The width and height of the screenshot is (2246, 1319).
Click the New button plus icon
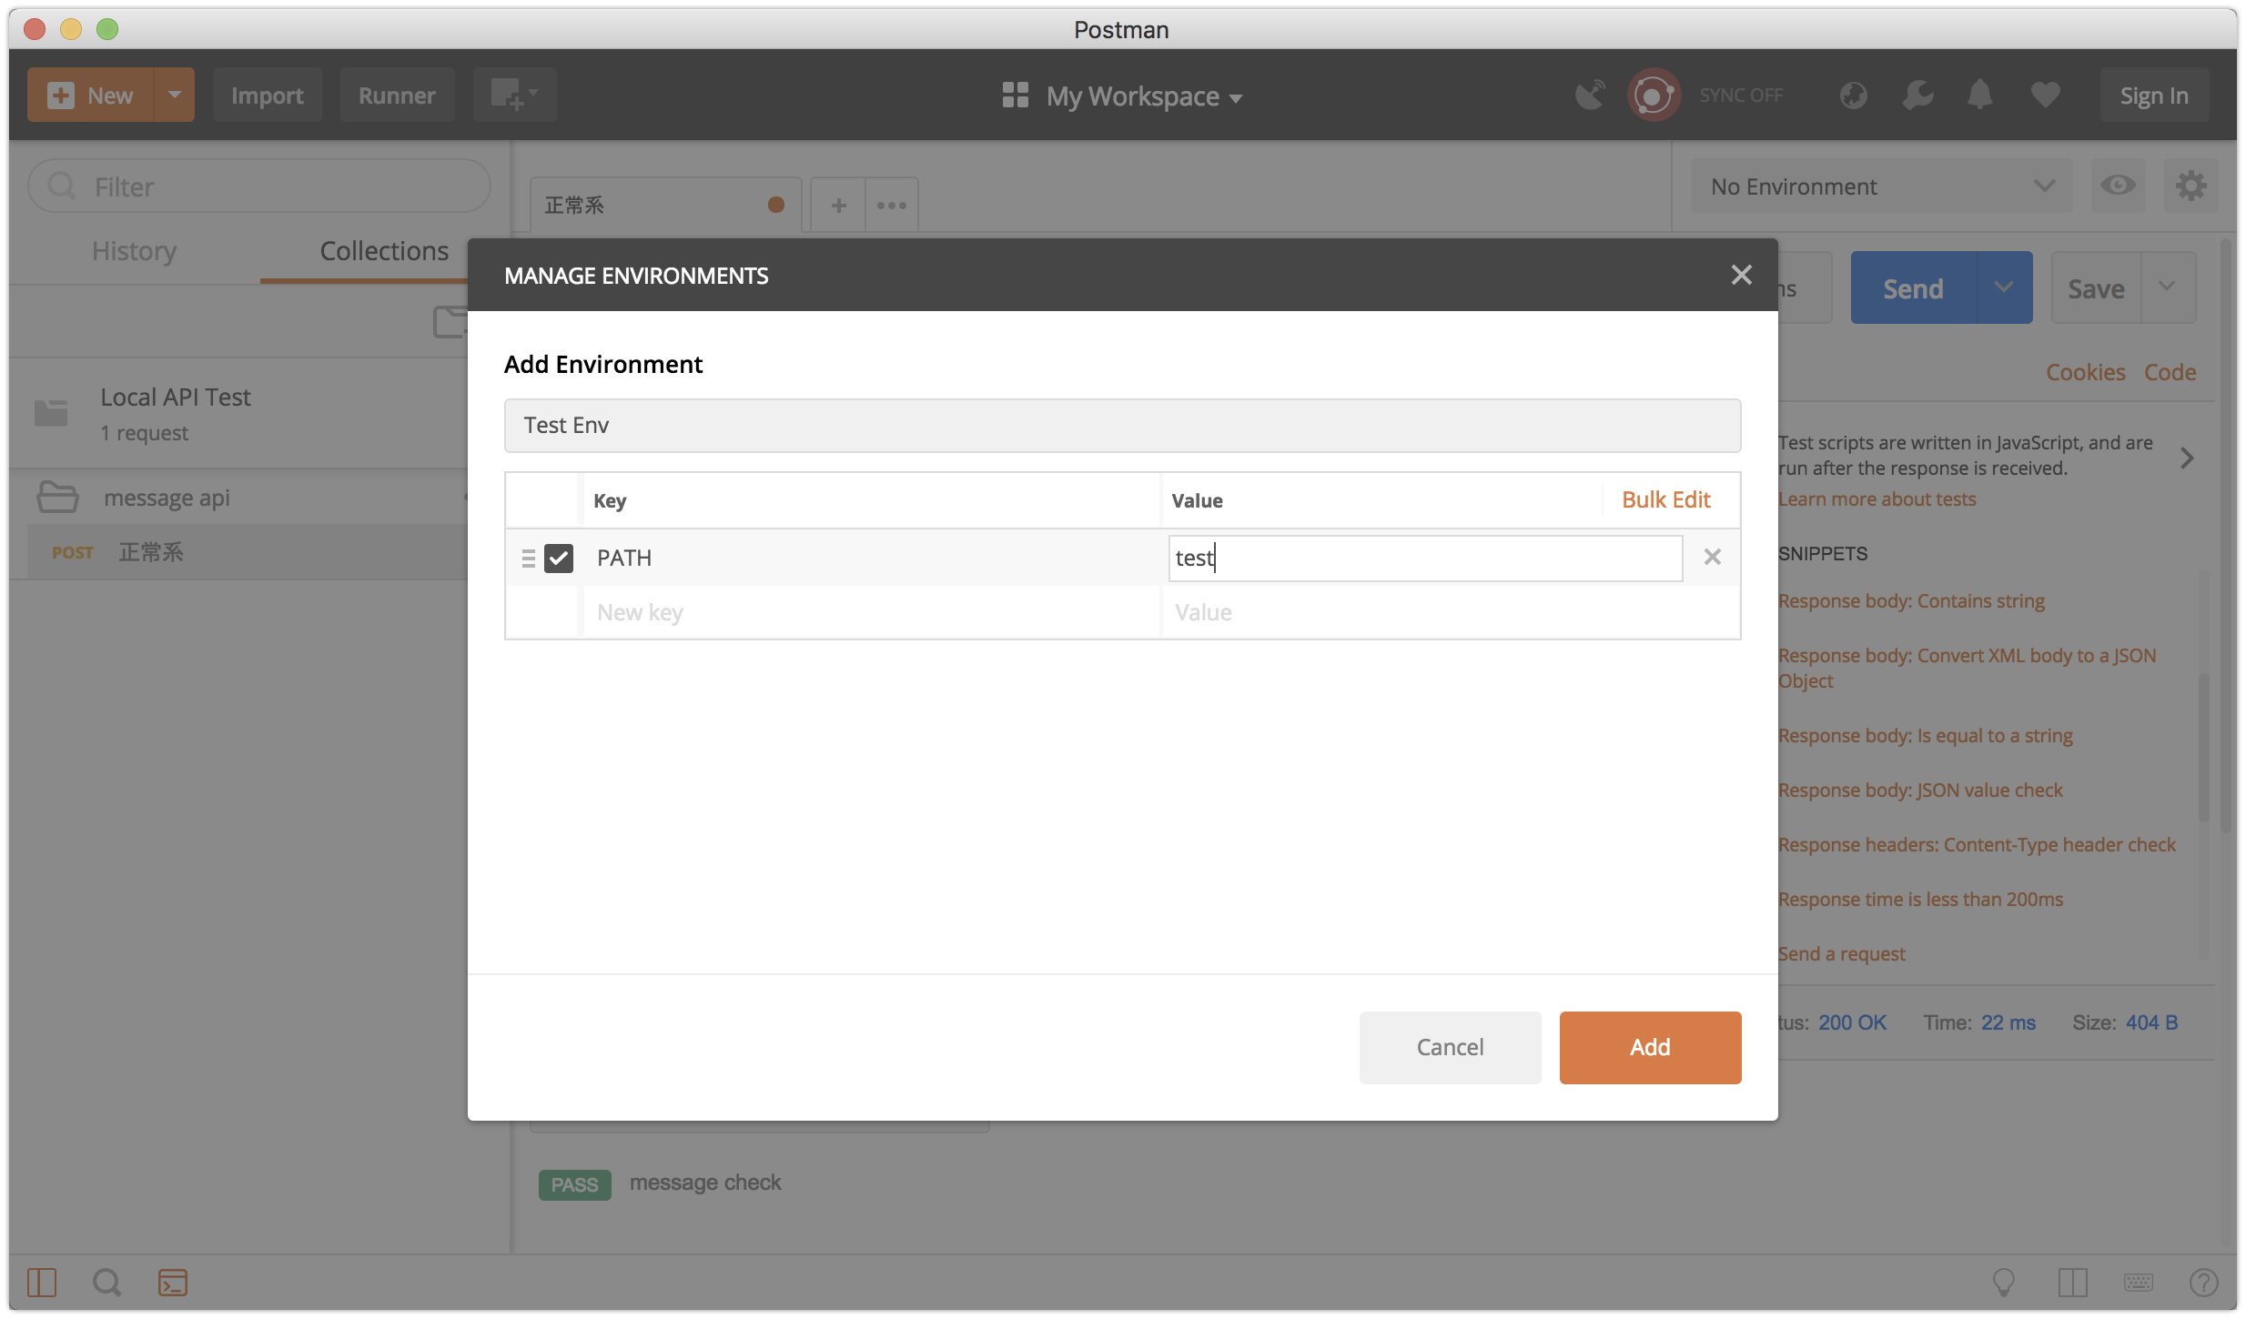pyautogui.click(x=60, y=96)
